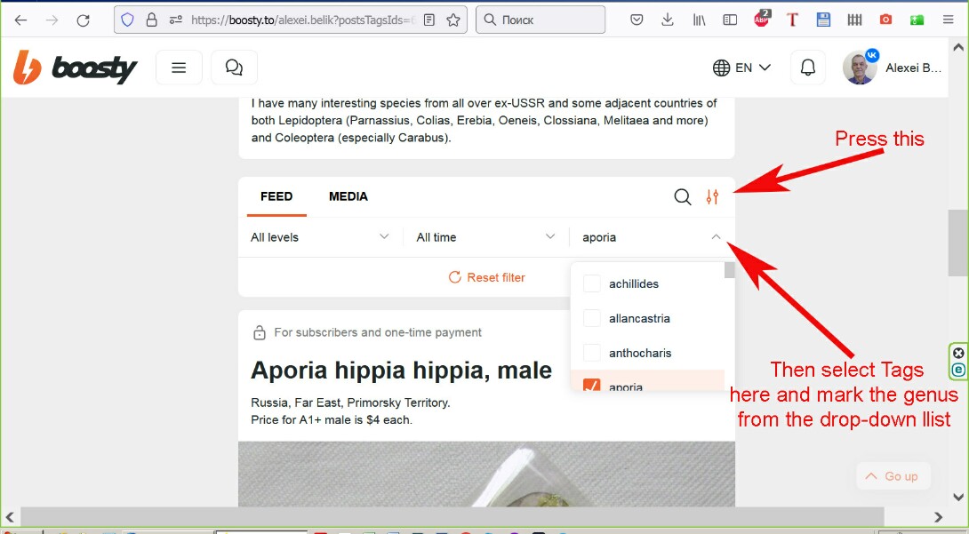Click the Boosty logo to go home
The width and height of the screenshot is (969, 534).
coord(75,68)
